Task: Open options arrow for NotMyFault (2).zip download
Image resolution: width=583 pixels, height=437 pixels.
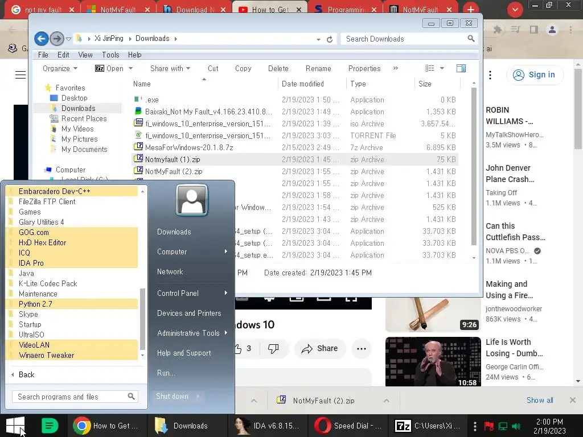Action: pyautogui.click(x=387, y=401)
